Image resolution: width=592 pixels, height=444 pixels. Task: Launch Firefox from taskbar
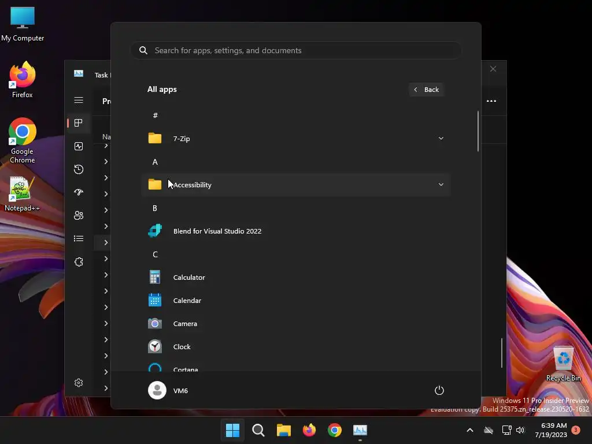(309, 430)
